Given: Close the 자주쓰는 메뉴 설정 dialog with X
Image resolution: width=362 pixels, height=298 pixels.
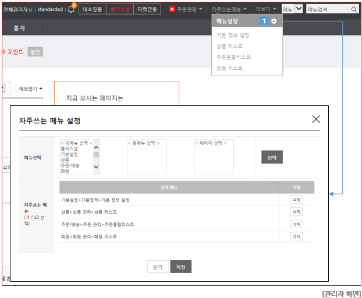Looking at the screenshot, I should pyautogui.click(x=316, y=119).
